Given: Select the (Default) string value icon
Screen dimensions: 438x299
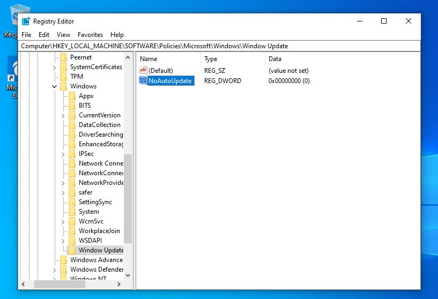Looking at the screenshot, I should pos(143,70).
